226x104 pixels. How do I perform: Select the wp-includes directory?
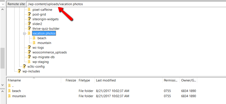click(31, 71)
